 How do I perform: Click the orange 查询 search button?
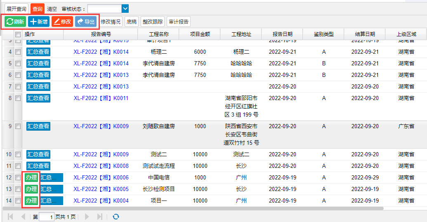[37, 9]
